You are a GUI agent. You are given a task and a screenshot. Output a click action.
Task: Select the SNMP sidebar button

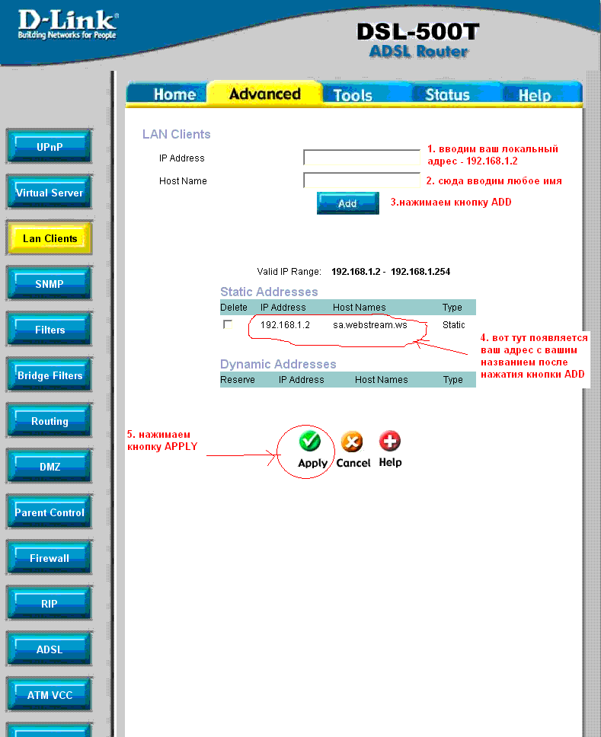50,284
